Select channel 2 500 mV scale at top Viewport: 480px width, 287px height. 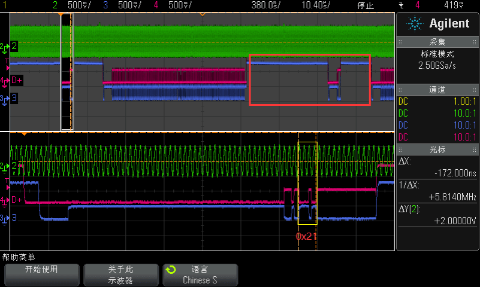(x=75, y=5)
